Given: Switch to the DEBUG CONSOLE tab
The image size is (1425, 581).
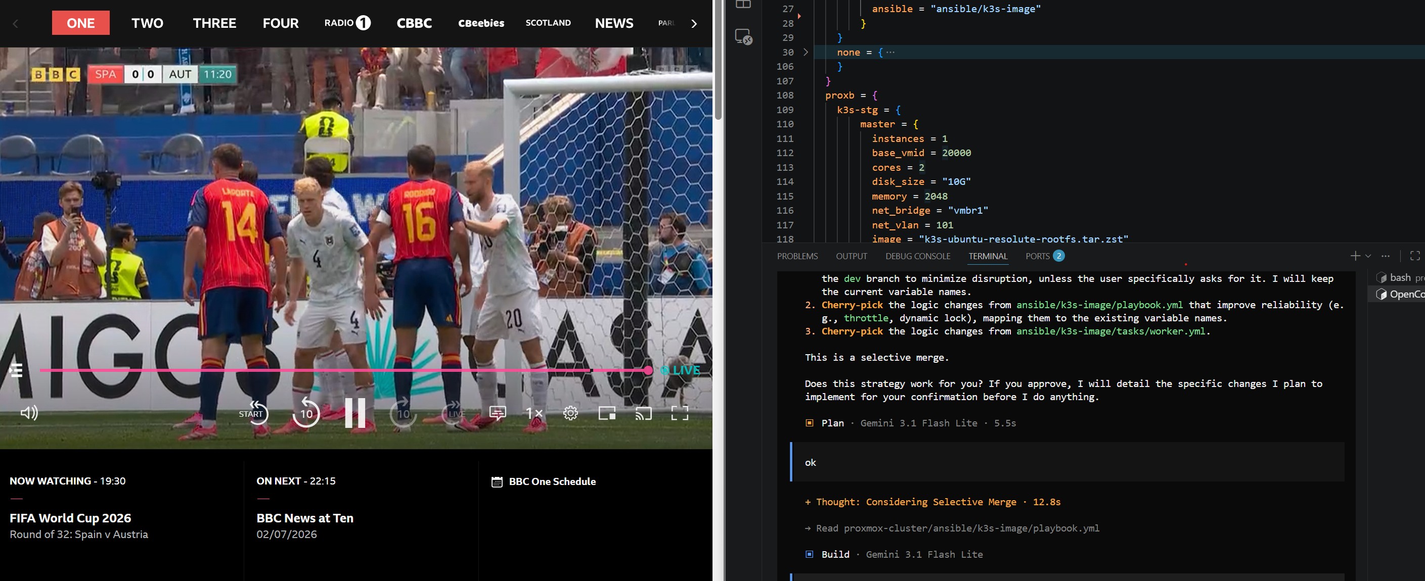Looking at the screenshot, I should pyautogui.click(x=918, y=256).
